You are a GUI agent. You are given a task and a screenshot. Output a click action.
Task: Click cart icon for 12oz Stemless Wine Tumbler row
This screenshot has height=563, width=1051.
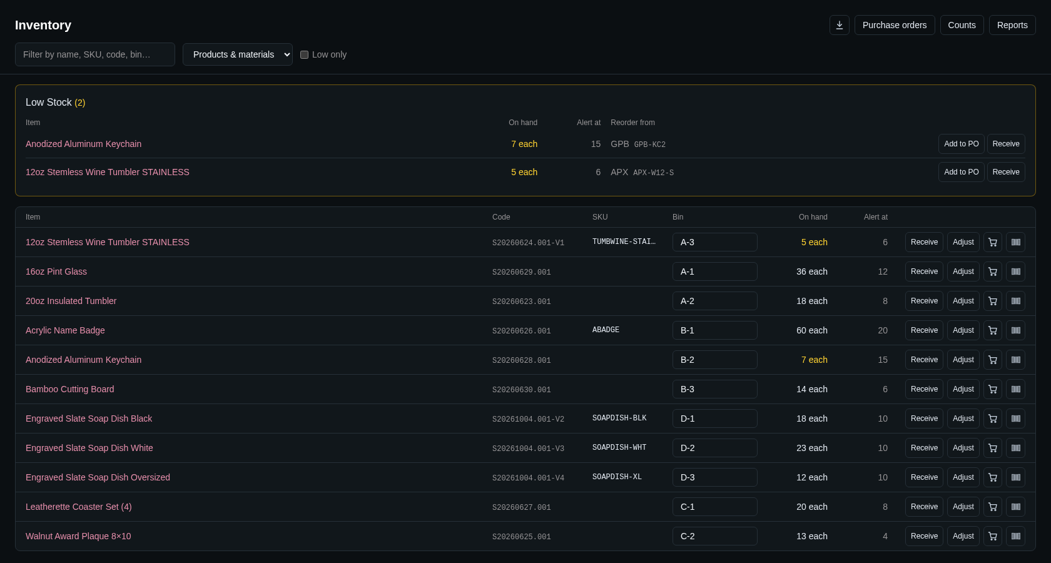click(993, 242)
